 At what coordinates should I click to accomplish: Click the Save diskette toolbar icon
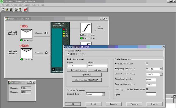[11, 9]
